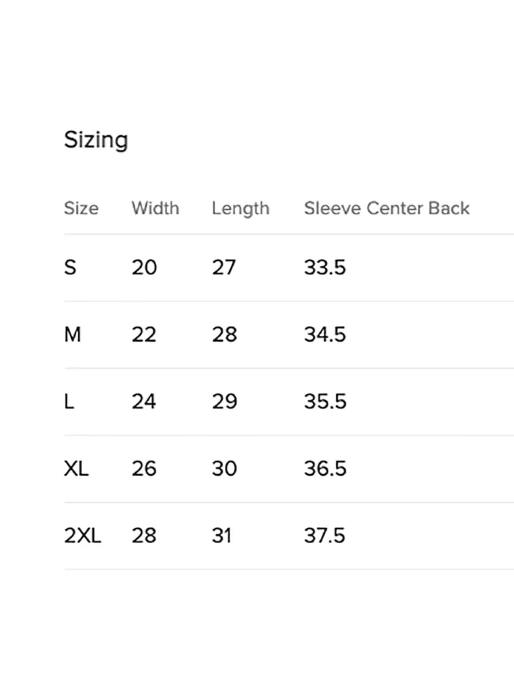
Task: Click length value 31 for size 2XL
Action: pyautogui.click(x=222, y=536)
